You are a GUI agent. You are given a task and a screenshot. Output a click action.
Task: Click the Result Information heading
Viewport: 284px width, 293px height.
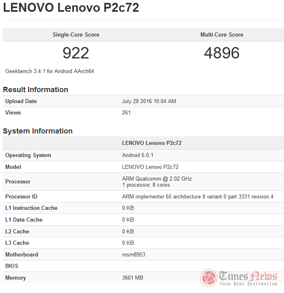point(36,90)
